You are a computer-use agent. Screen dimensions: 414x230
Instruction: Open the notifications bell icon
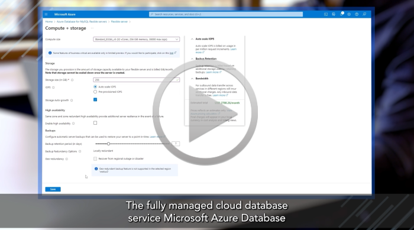coord(341,14)
